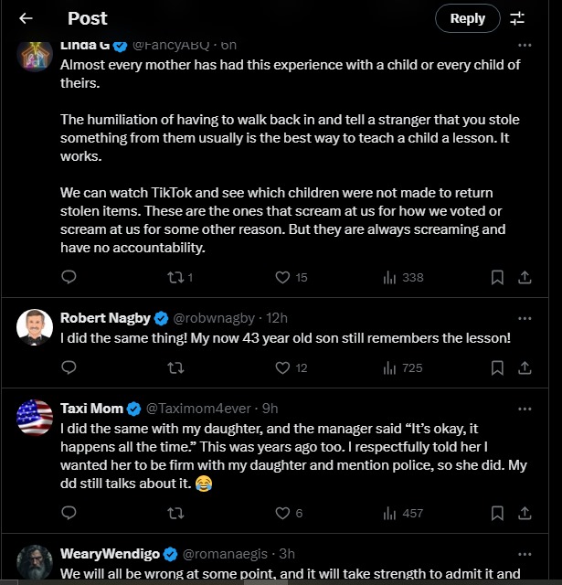Open more options on Robert Nagby's post

tap(525, 318)
